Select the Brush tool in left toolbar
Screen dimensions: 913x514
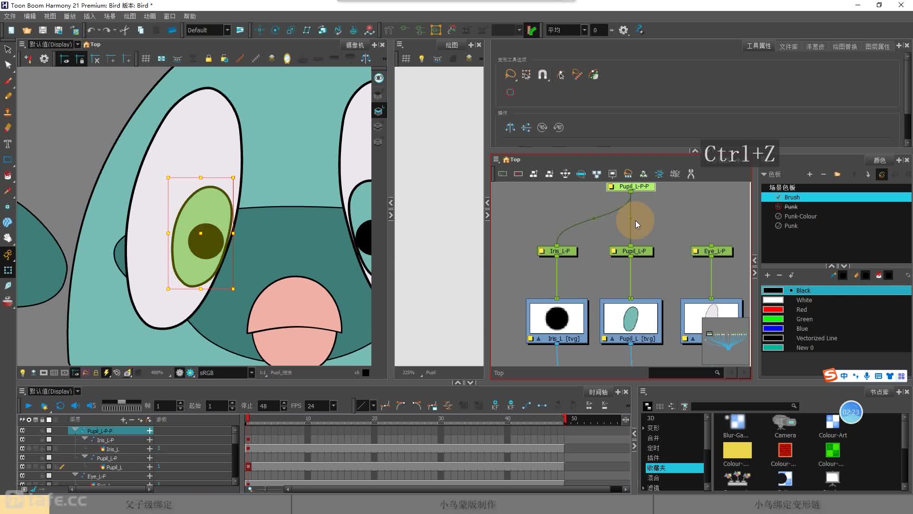pos(8,80)
